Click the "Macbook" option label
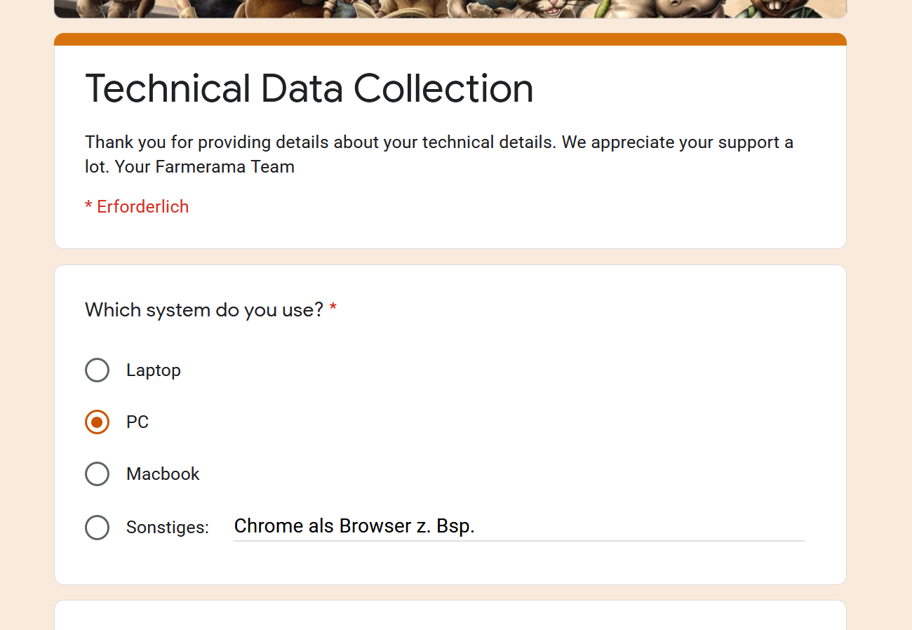The width and height of the screenshot is (912, 630). click(x=163, y=474)
